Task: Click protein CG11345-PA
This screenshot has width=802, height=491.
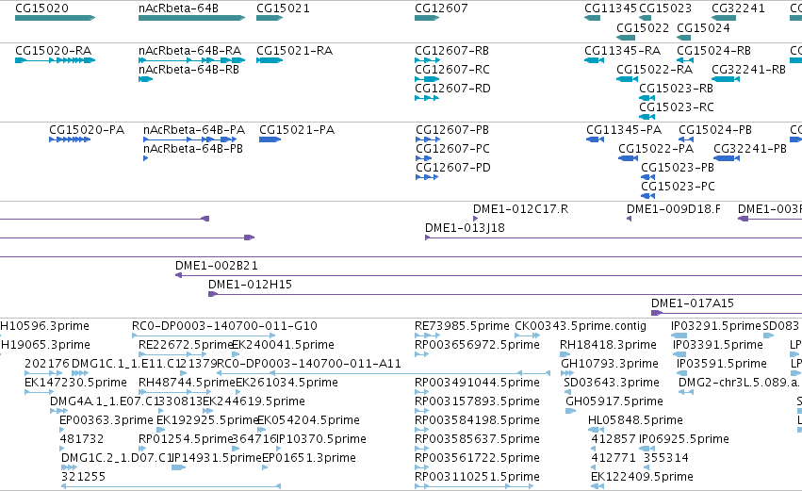Action: [x=624, y=130]
